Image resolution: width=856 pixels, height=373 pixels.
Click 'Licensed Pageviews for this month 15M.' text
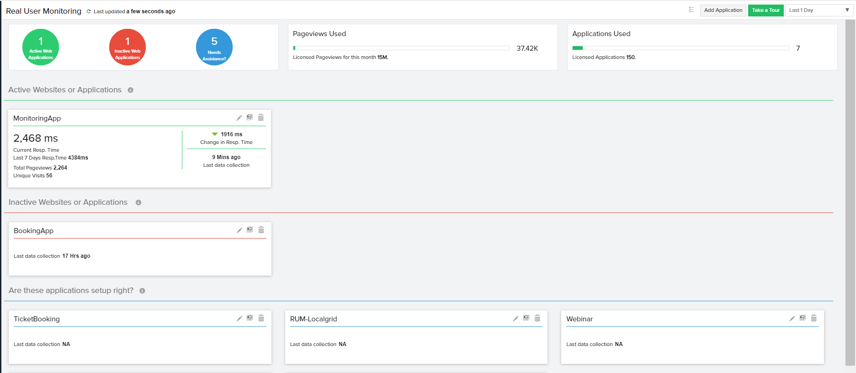click(340, 57)
